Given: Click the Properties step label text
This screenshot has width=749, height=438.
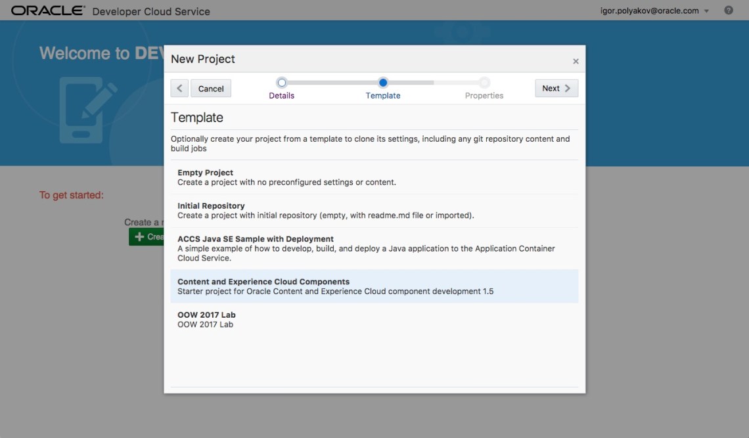Looking at the screenshot, I should pos(484,96).
